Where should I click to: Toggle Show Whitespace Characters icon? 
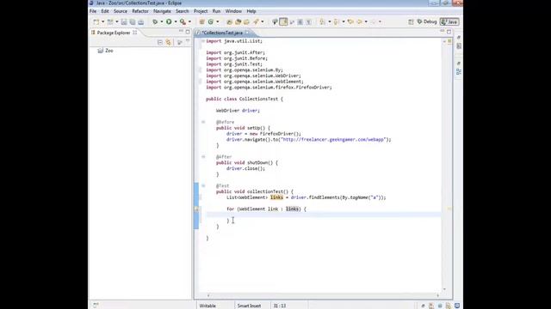(x=308, y=21)
